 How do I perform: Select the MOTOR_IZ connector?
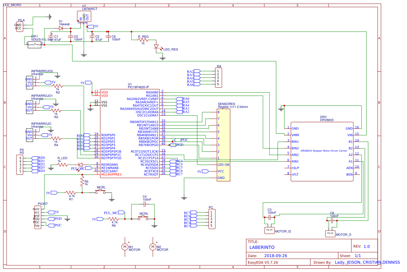(269, 231)
